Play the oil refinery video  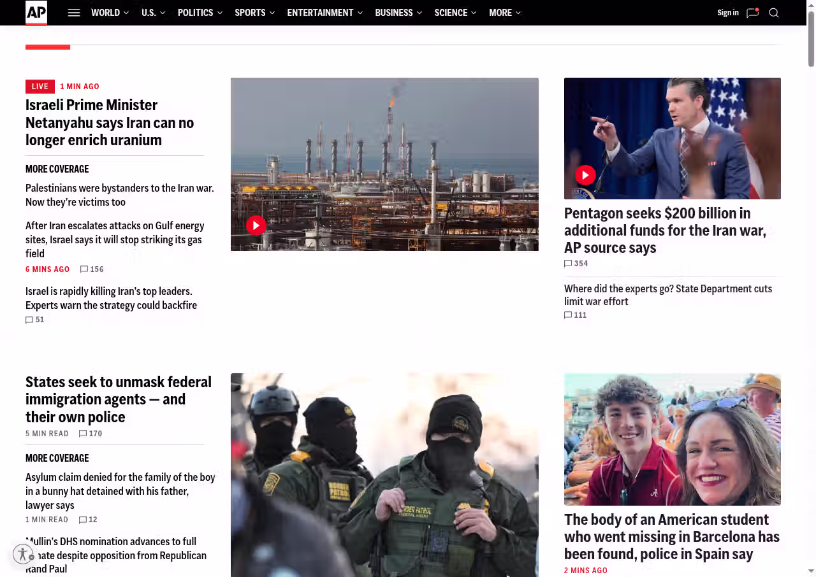[256, 225]
